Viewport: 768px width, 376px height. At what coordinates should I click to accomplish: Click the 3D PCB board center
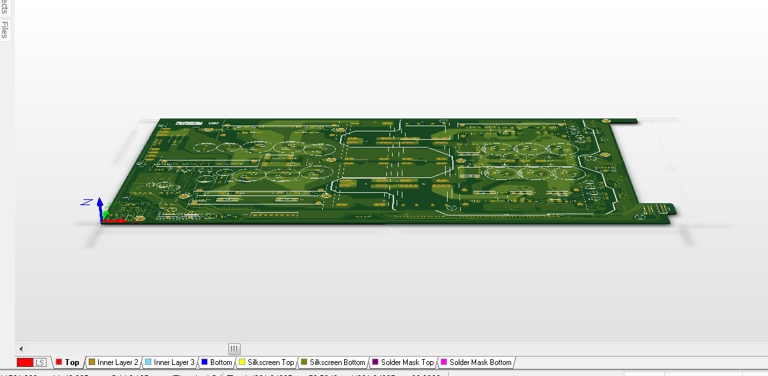[388, 171]
